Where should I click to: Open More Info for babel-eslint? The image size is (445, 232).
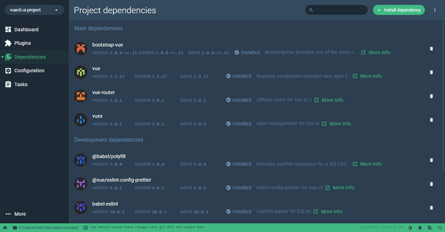point(328,211)
